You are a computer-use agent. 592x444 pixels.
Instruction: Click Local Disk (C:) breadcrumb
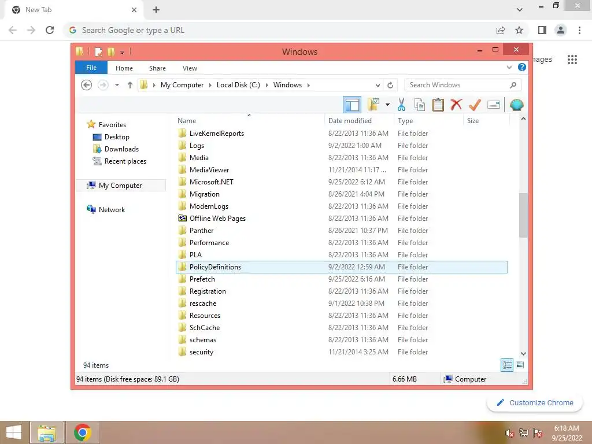[238, 85]
